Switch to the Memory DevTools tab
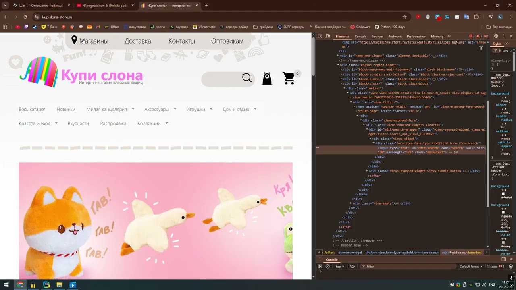 tap(437, 36)
